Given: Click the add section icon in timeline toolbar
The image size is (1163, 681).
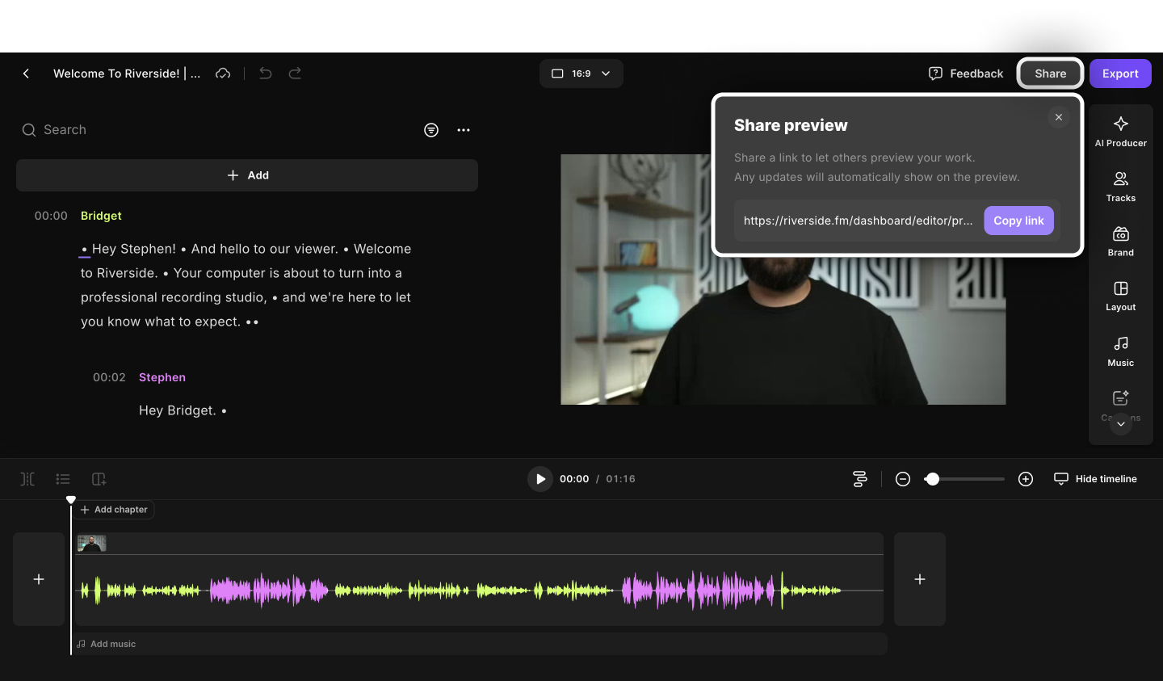Looking at the screenshot, I should pyautogui.click(x=99, y=479).
